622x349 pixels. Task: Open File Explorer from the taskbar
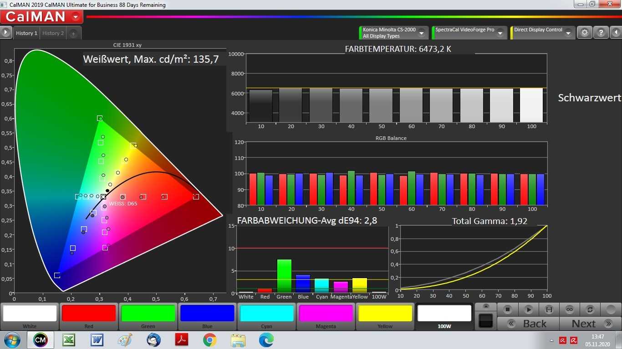pos(238,340)
